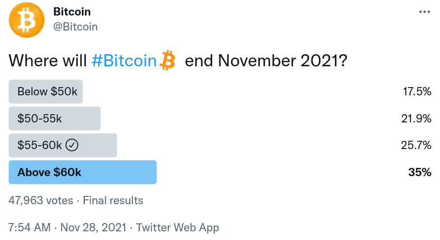Select the Above $60k poll bar
The width and height of the screenshot is (440, 240).
[82, 172]
